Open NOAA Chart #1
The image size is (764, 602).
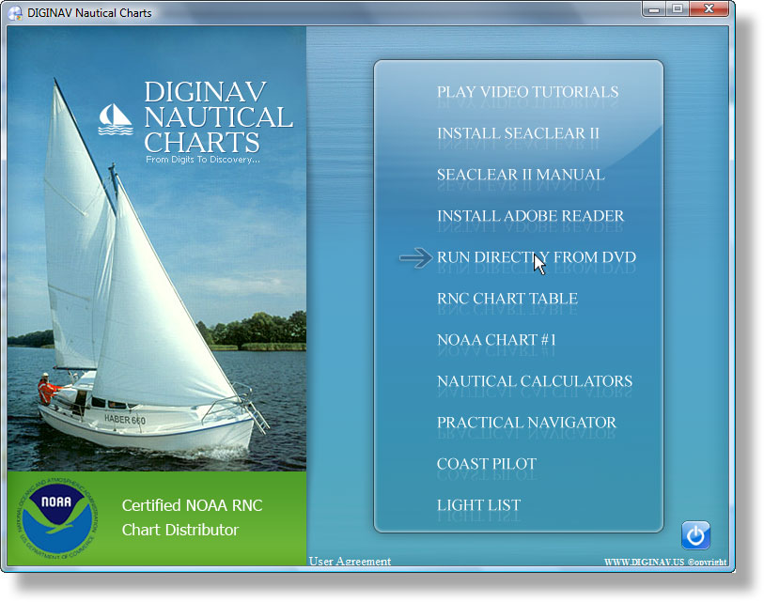click(x=496, y=339)
